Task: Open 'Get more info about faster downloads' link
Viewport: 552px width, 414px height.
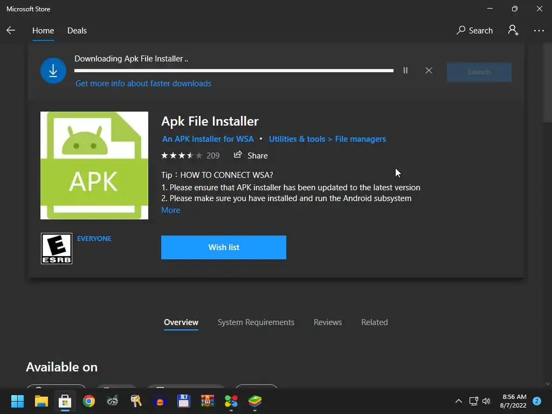Action: [143, 84]
